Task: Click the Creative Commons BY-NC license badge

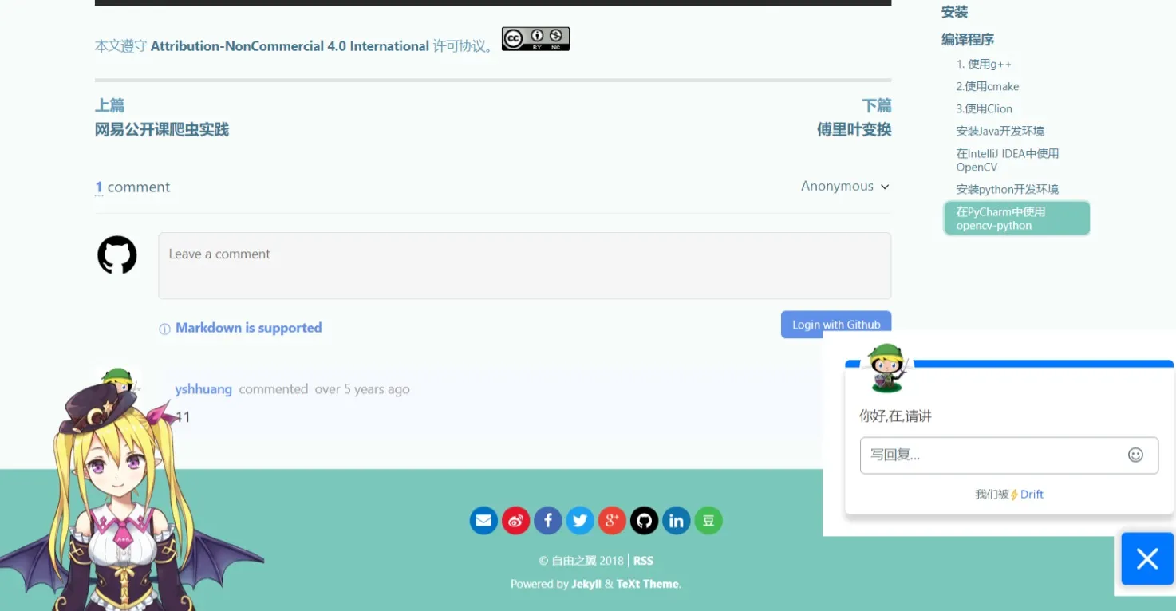Action: click(x=535, y=39)
